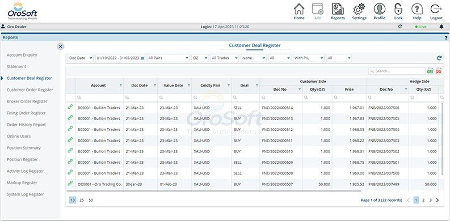
Task: Go to next page arrow
Action: [438, 200]
